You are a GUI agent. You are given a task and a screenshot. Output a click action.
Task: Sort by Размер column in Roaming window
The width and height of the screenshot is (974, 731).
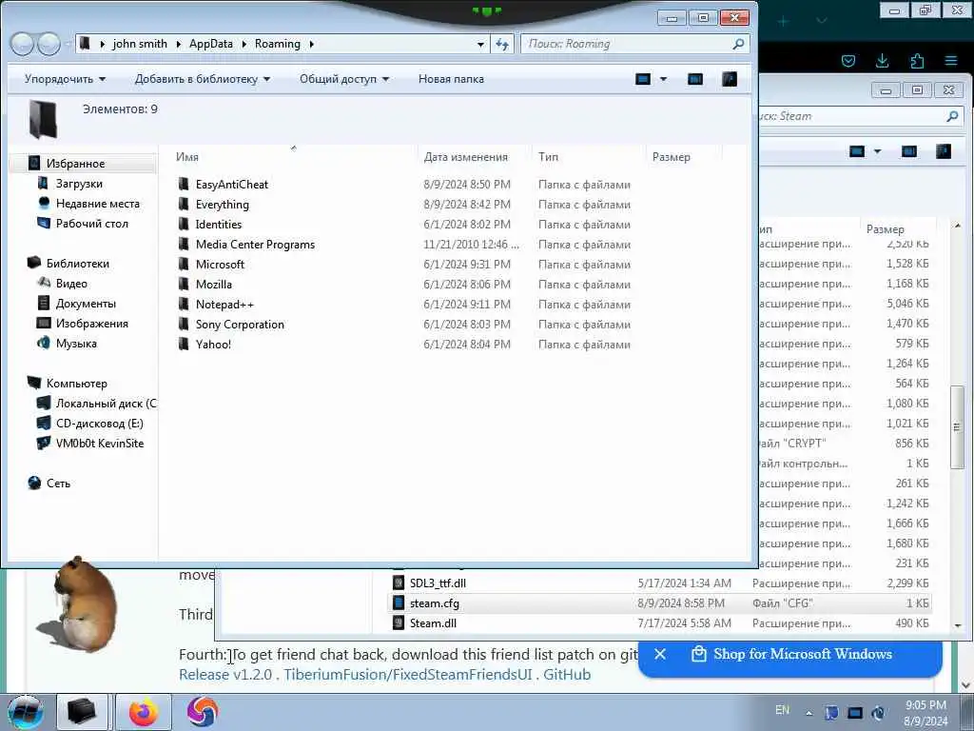(671, 157)
